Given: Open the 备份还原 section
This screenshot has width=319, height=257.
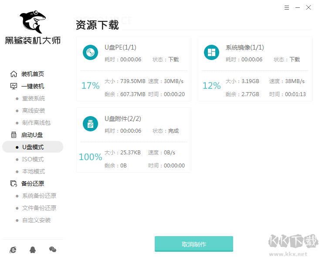Looking at the screenshot, I should click(33, 184).
